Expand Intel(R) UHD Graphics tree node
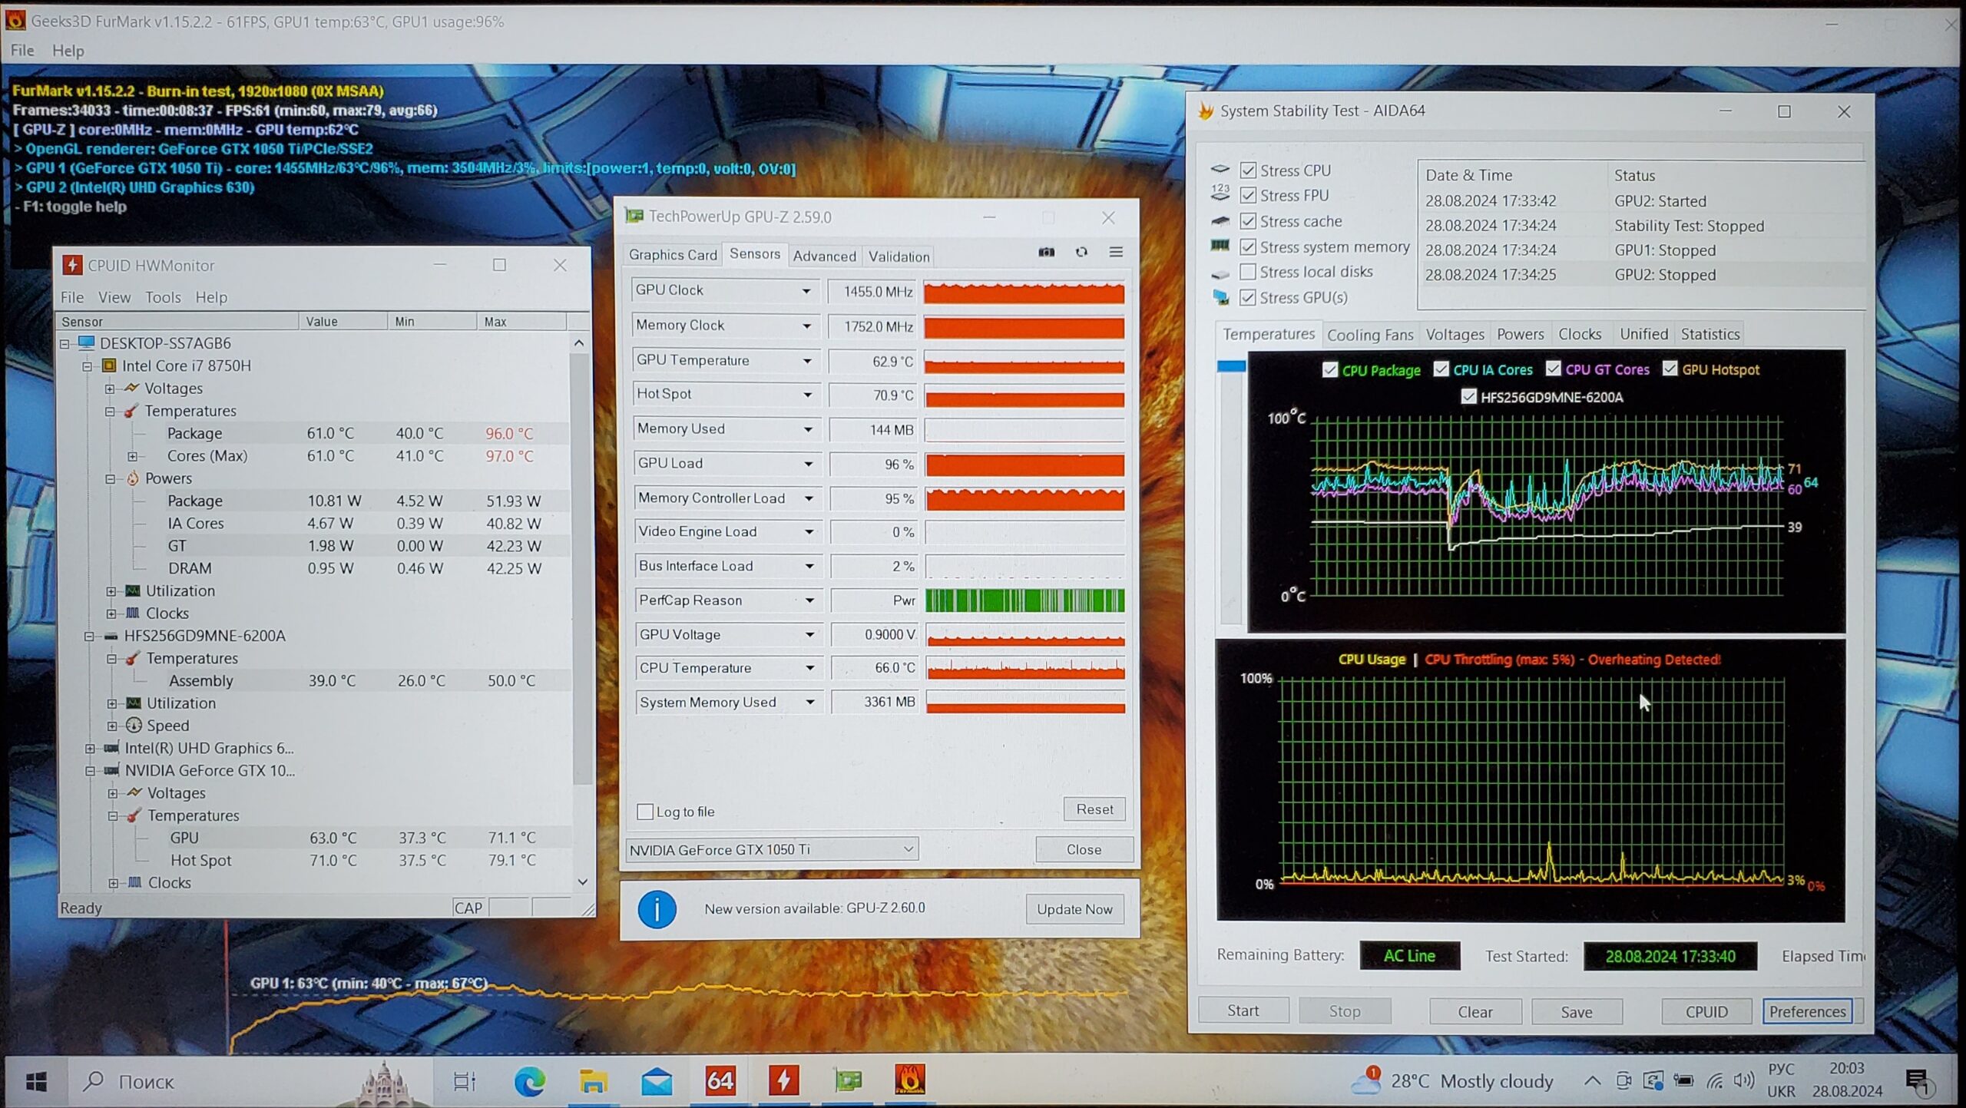1966x1108 pixels. pyautogui.click(x=91, y=748)
